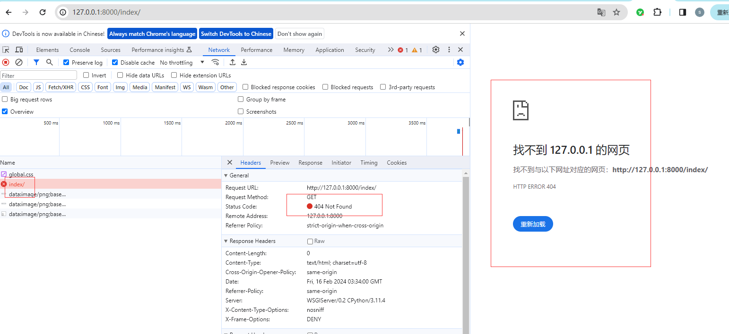Screen dimensions: 729x334
Task: Enable Group by frame
Action: pos(241,99)
